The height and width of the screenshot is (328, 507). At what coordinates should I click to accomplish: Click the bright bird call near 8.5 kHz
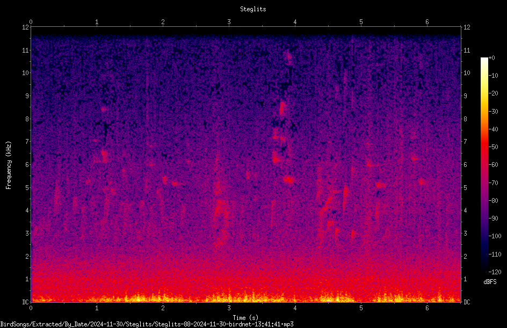pos(283,108)
